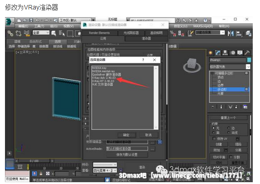Image resolution: width=260 pixels, height=184 pixels.
Task: Click the 保存为默认设置 button
Action: pyautogui.click(x=127, y=155)
